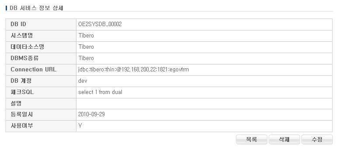Click the 사용여부 value Y

(80, 126)
